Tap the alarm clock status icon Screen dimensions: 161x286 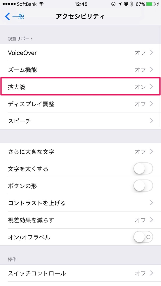click(126, 4)
